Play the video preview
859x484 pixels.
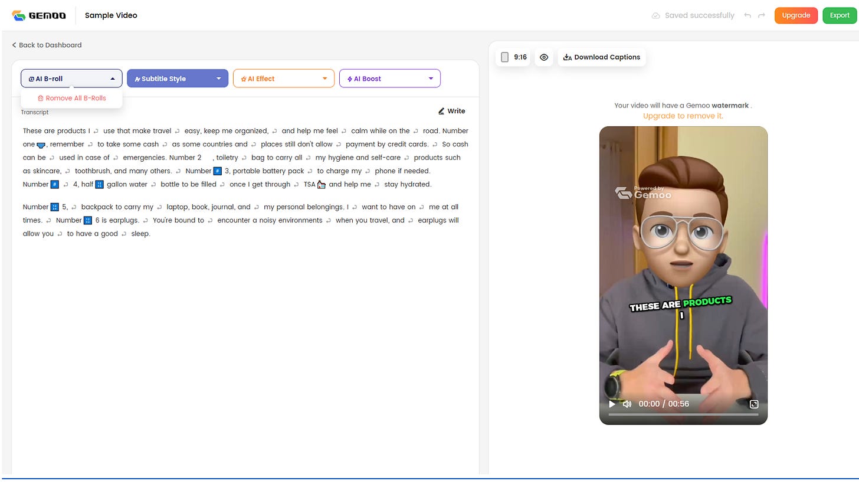tap(612, 404)
